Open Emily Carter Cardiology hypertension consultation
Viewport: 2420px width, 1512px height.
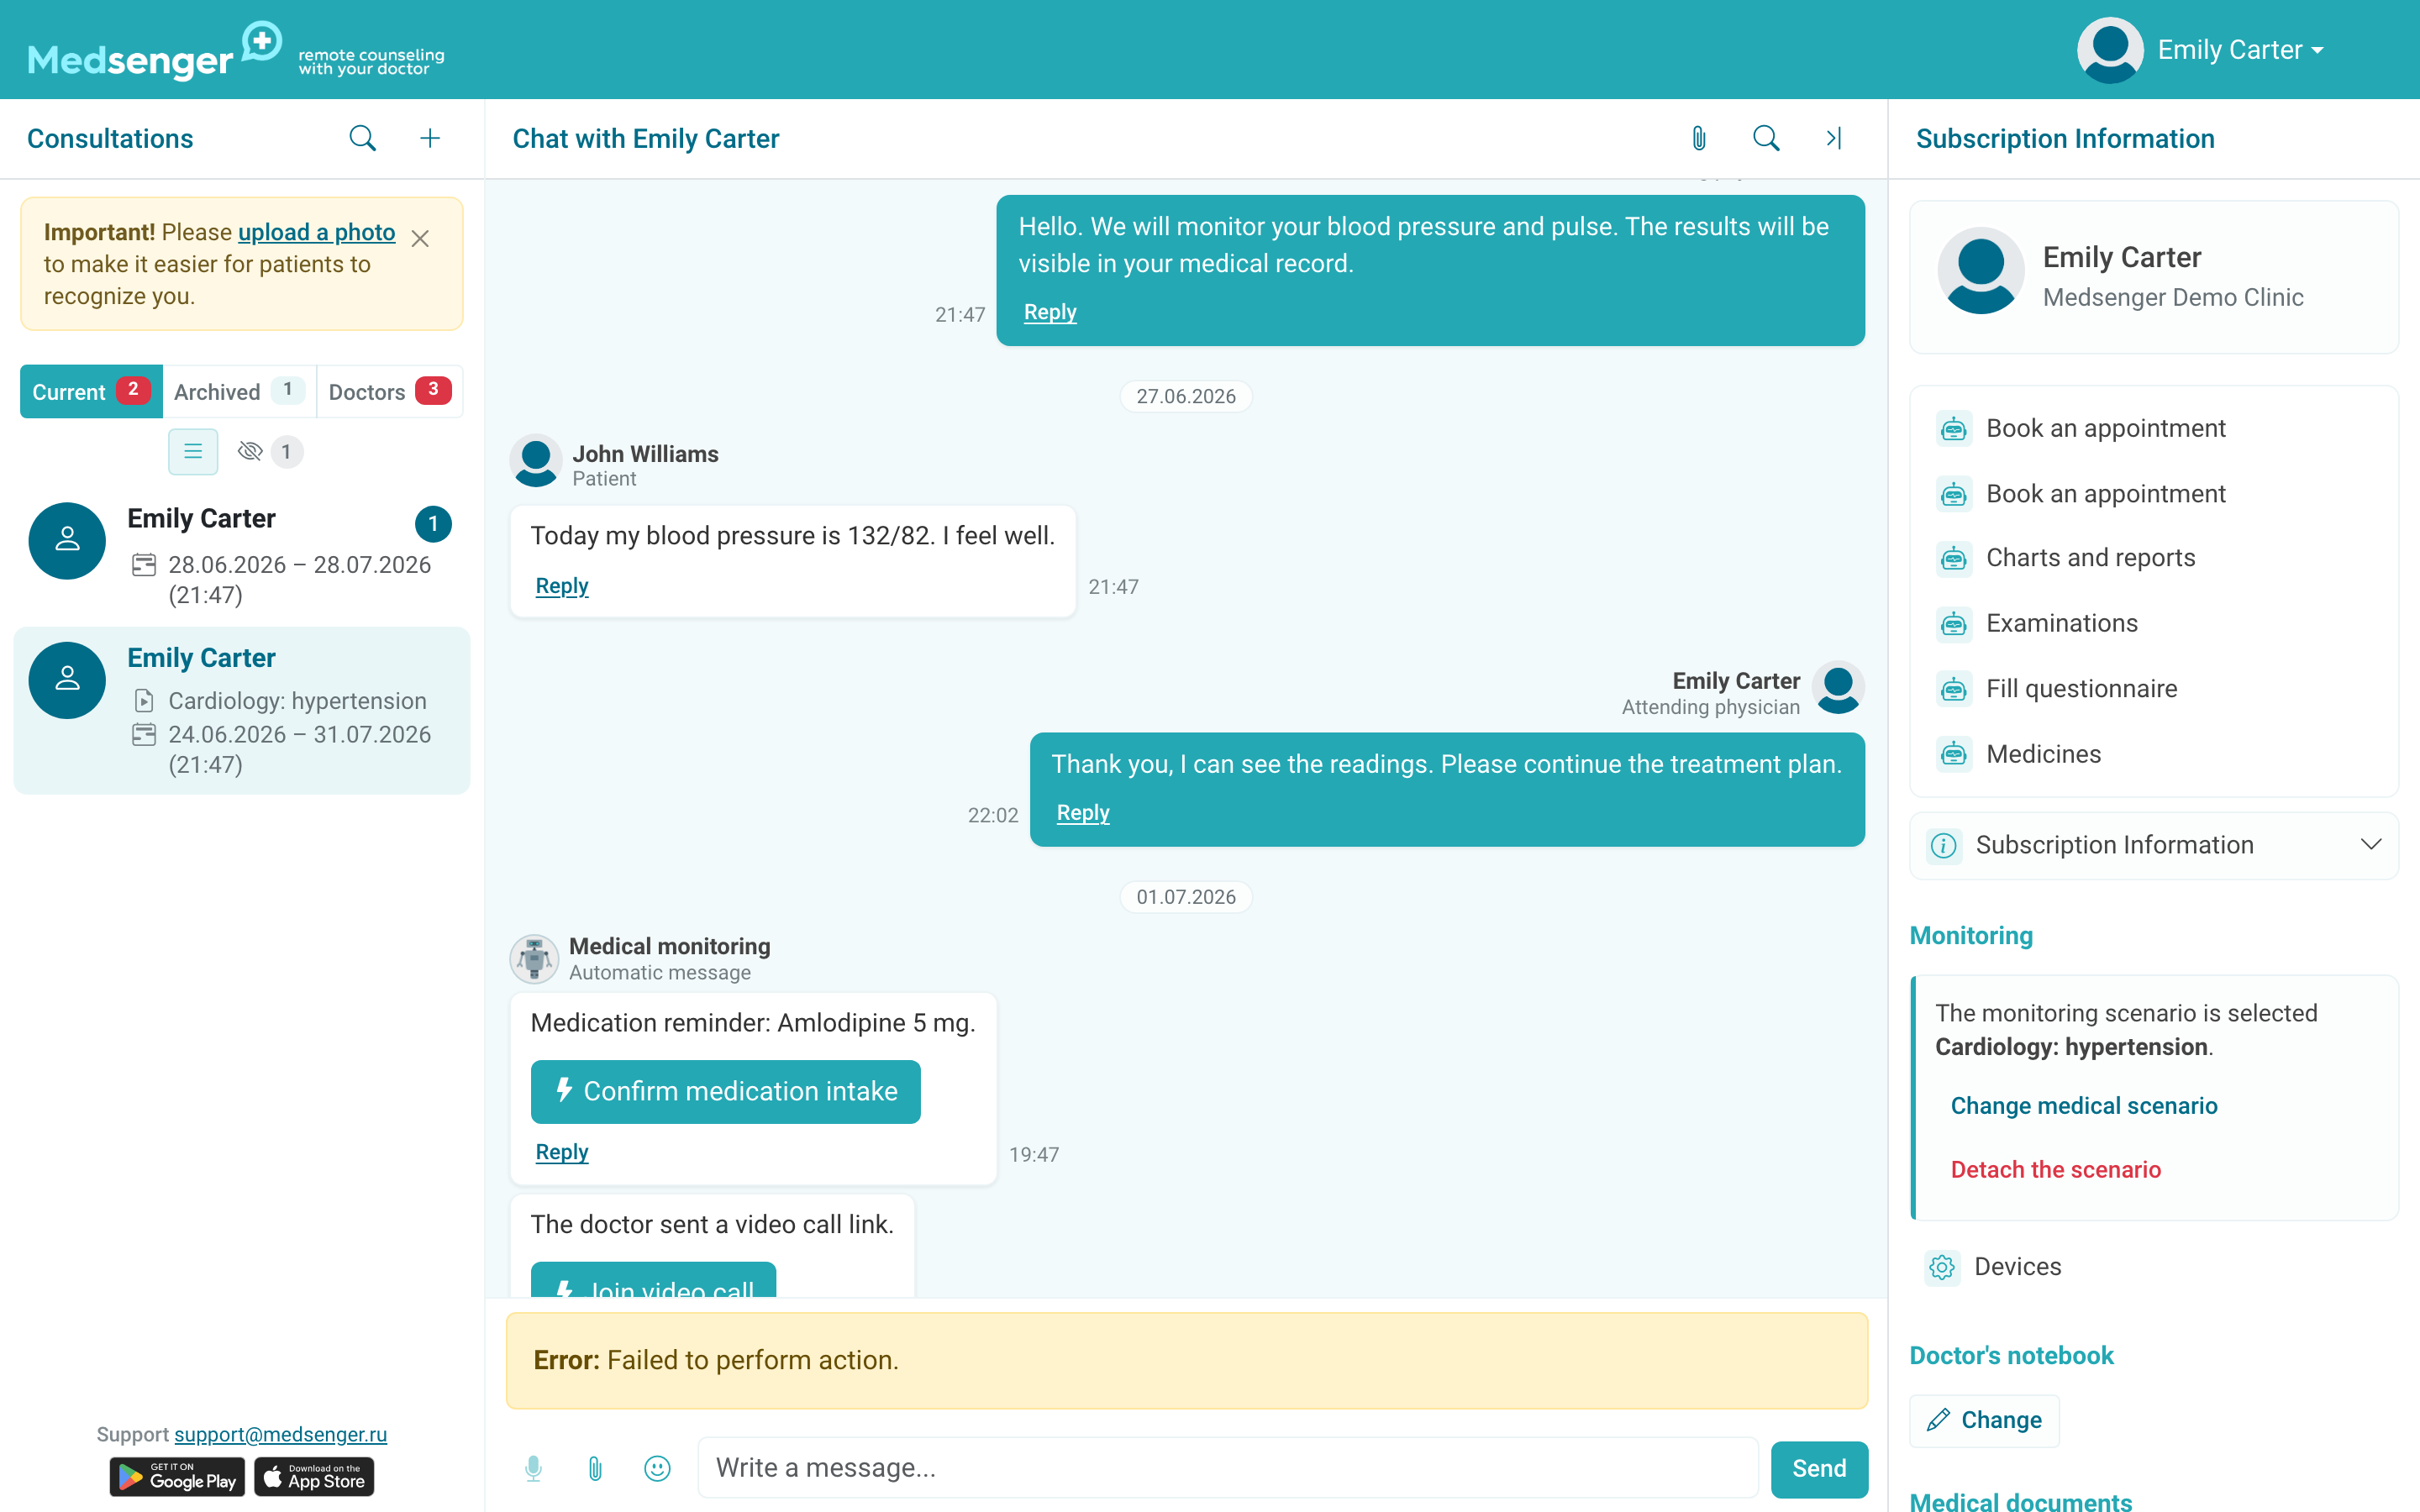(x=241, y=711)
